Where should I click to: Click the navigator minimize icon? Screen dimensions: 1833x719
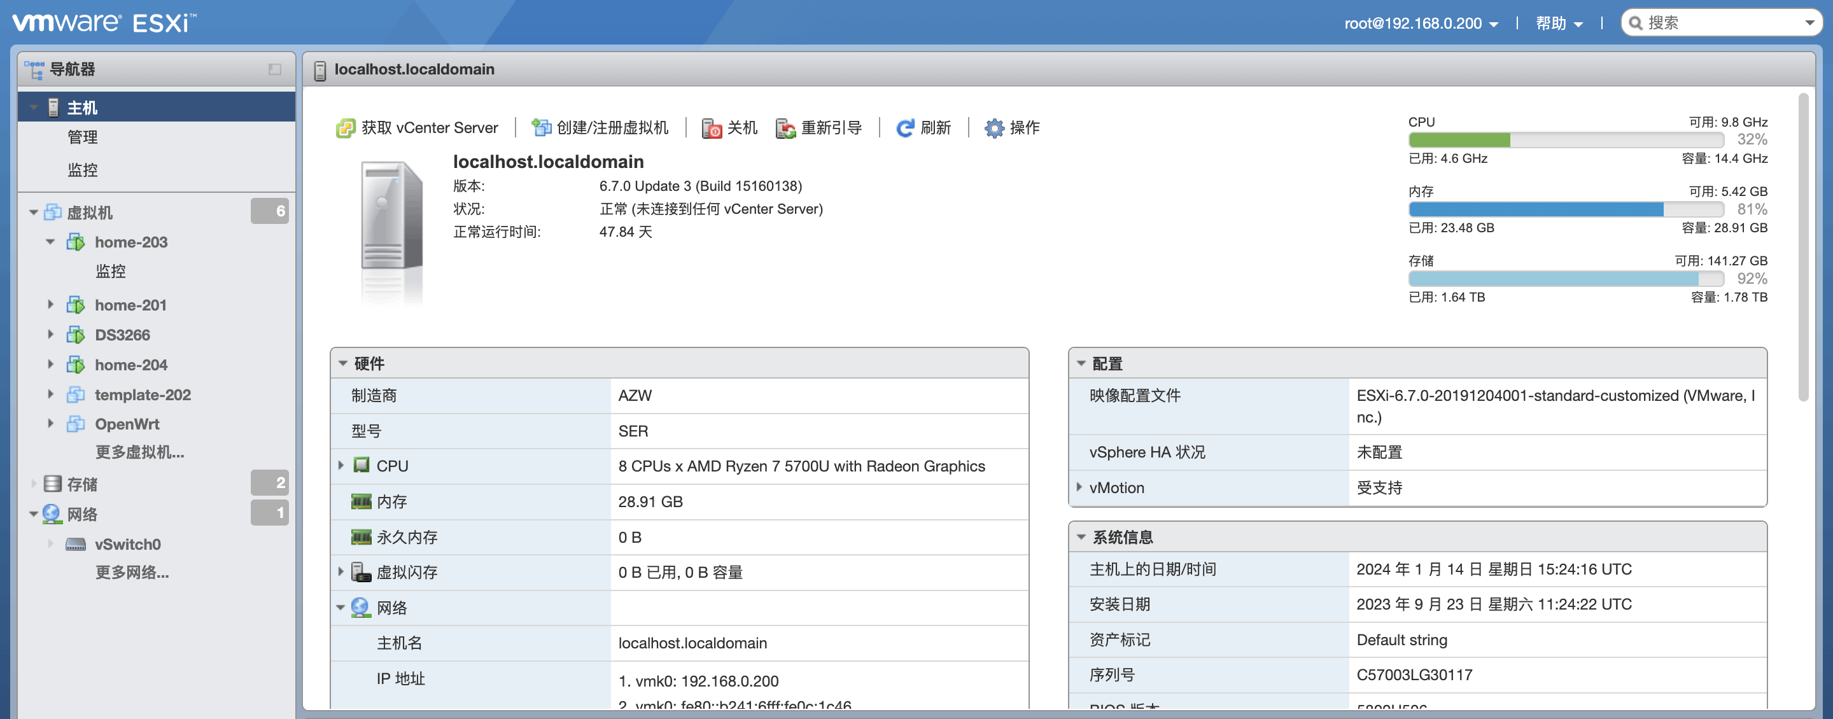point(275,70)
